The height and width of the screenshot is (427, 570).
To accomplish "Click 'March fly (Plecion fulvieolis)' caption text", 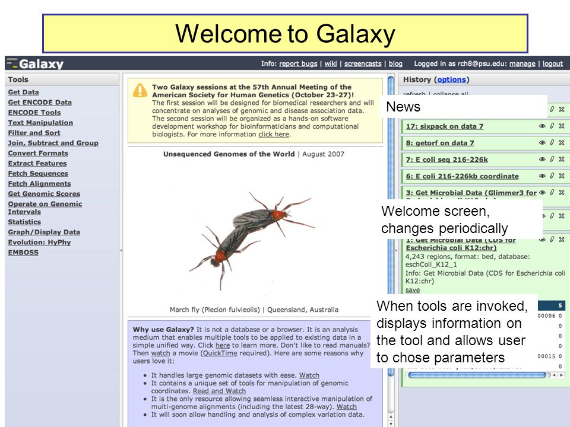I will 215,310.
